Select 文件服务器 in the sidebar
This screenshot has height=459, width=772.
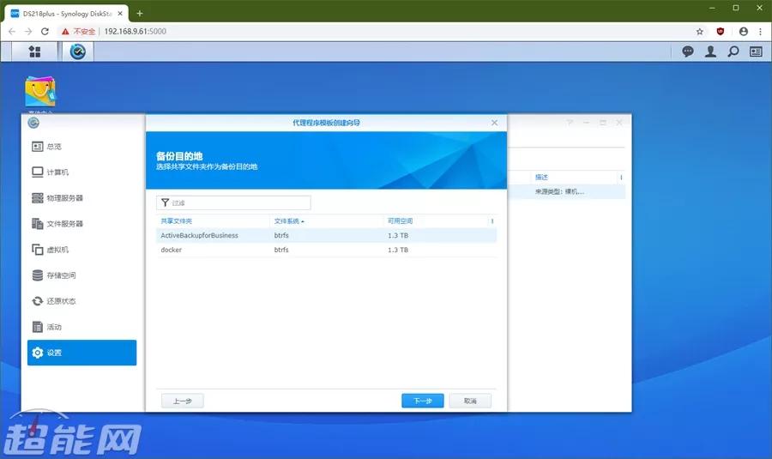pos(81,224)
